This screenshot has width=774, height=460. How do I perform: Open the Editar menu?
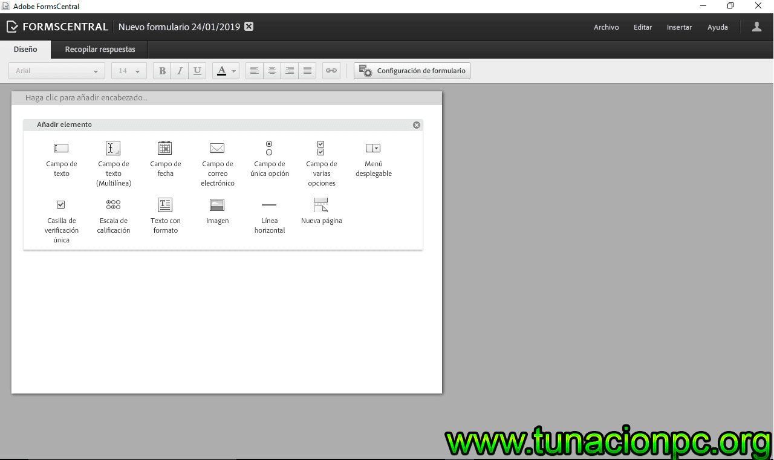coord(643,27)
